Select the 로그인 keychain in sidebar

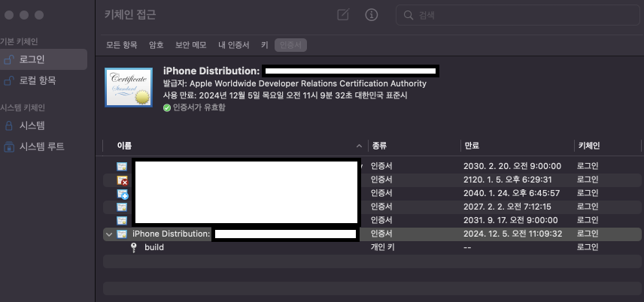pyautogui.click(x=44, y=59)
